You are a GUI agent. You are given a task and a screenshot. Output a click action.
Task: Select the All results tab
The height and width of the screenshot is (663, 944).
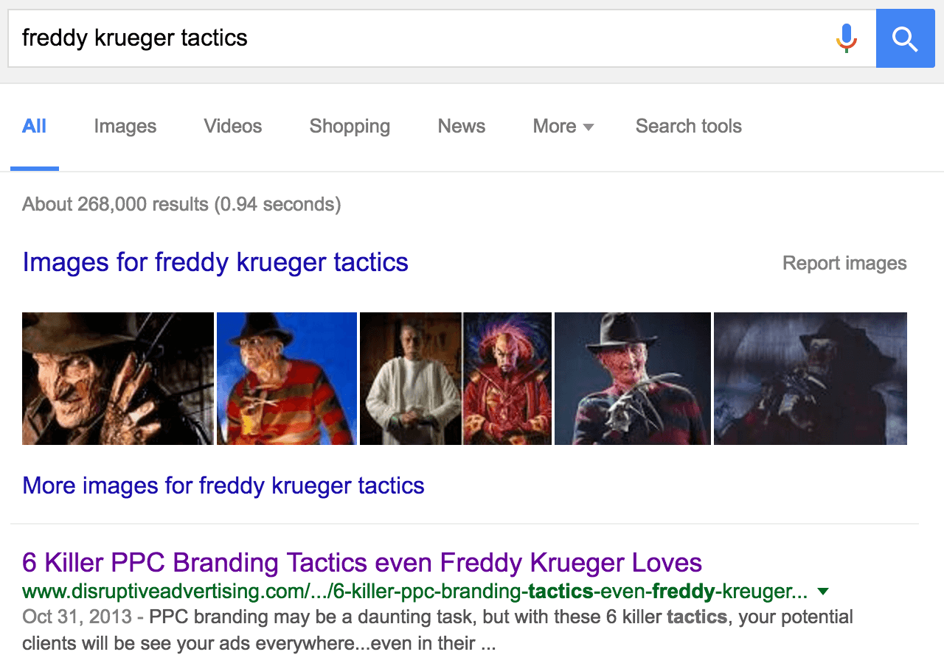point(34,126)
